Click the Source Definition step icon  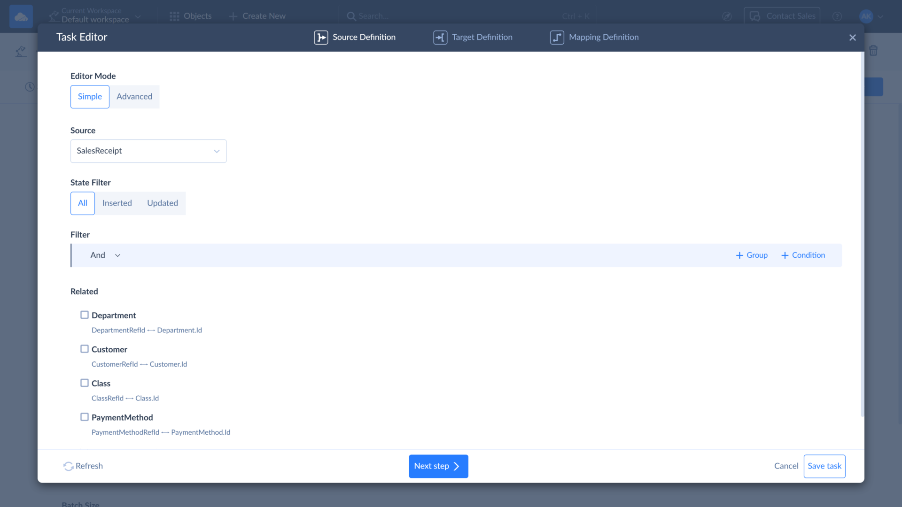pos(321,38)
